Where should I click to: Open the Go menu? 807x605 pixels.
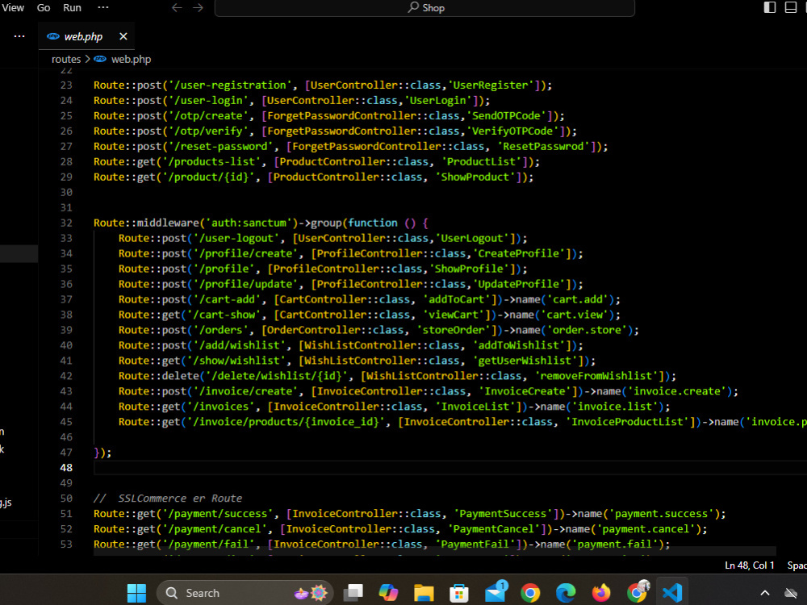(x=44, y=8)
